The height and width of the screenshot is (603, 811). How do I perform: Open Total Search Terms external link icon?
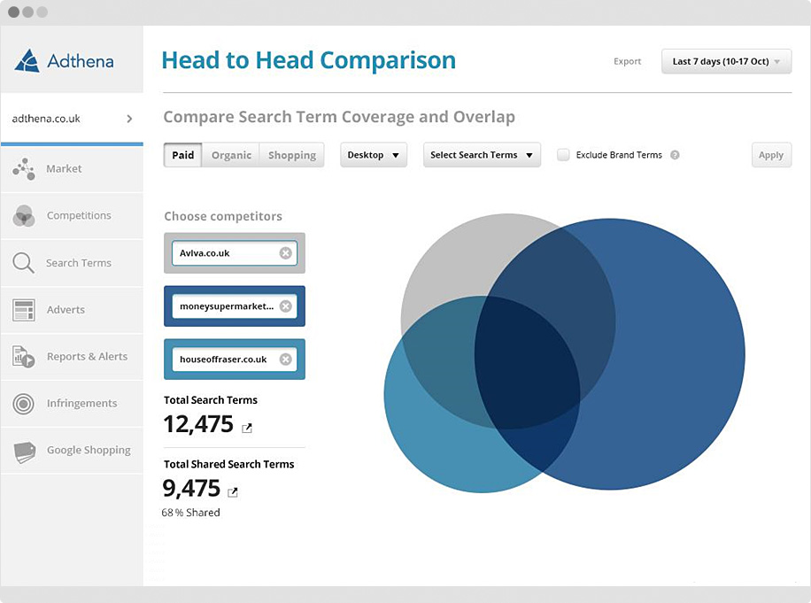[x=247, y=428]
